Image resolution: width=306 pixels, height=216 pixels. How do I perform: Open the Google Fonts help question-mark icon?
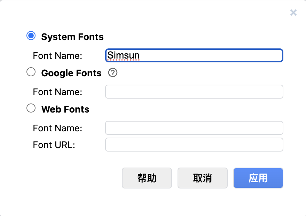coord(113,73)
